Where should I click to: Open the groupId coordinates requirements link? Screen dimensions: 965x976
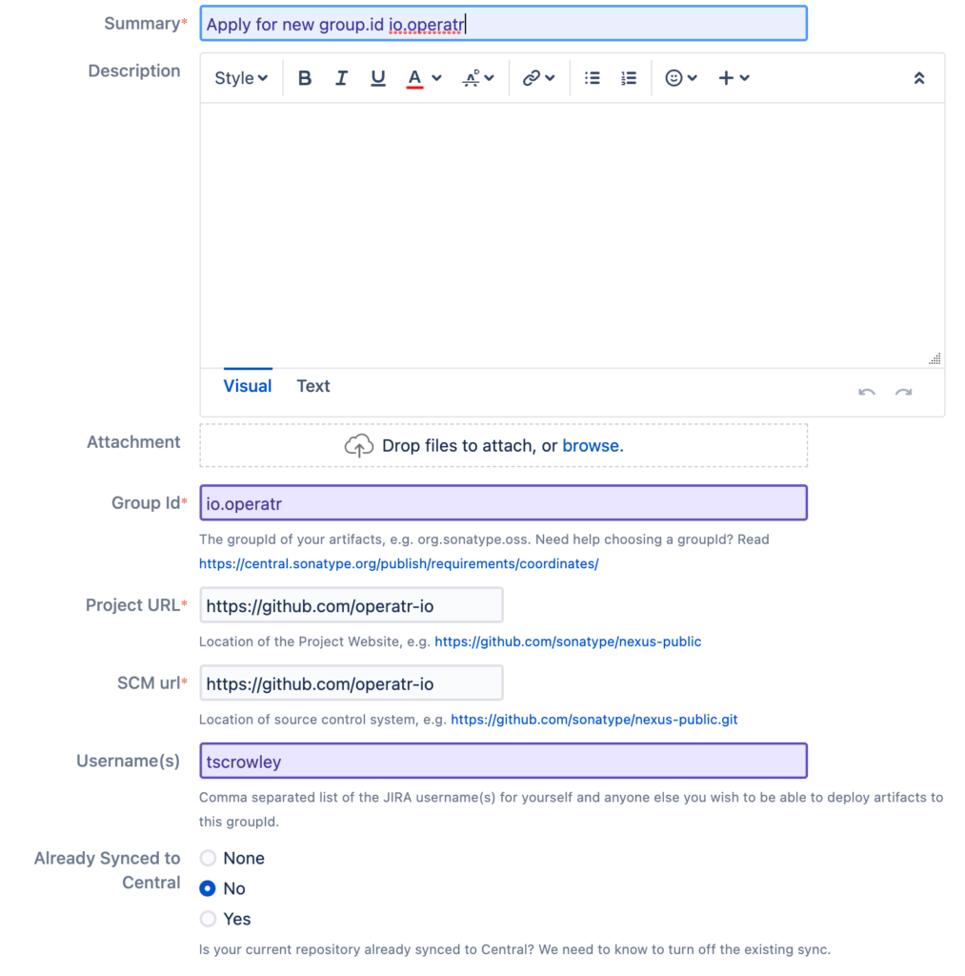pyautogui.click(x=398, y=563)
